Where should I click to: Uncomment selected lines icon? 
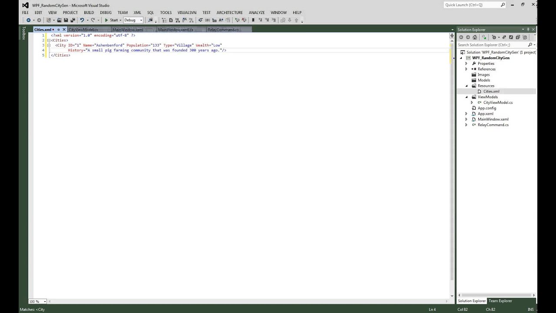244,20
